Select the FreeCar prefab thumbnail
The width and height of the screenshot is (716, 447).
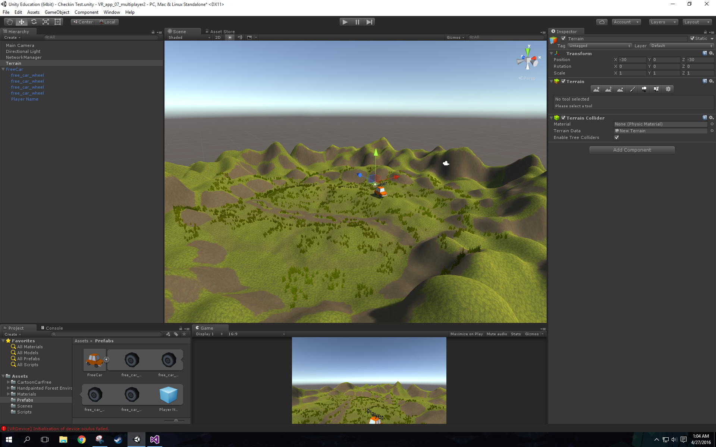(x=94, y=360)
